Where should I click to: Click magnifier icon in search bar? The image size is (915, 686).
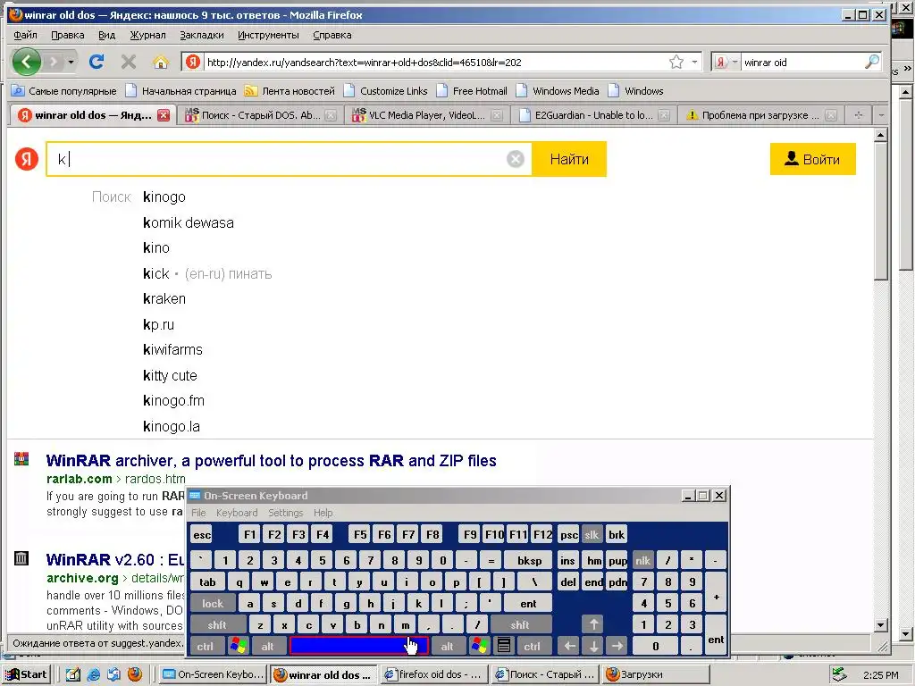pyautogui.click(x=871, y=62)
